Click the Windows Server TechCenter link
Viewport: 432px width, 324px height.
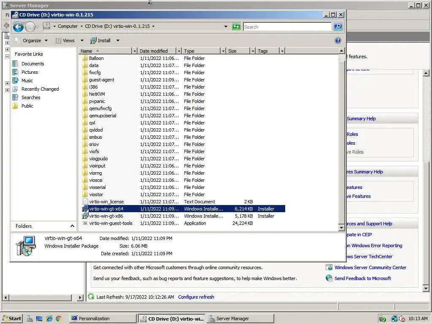click(370, 256)
